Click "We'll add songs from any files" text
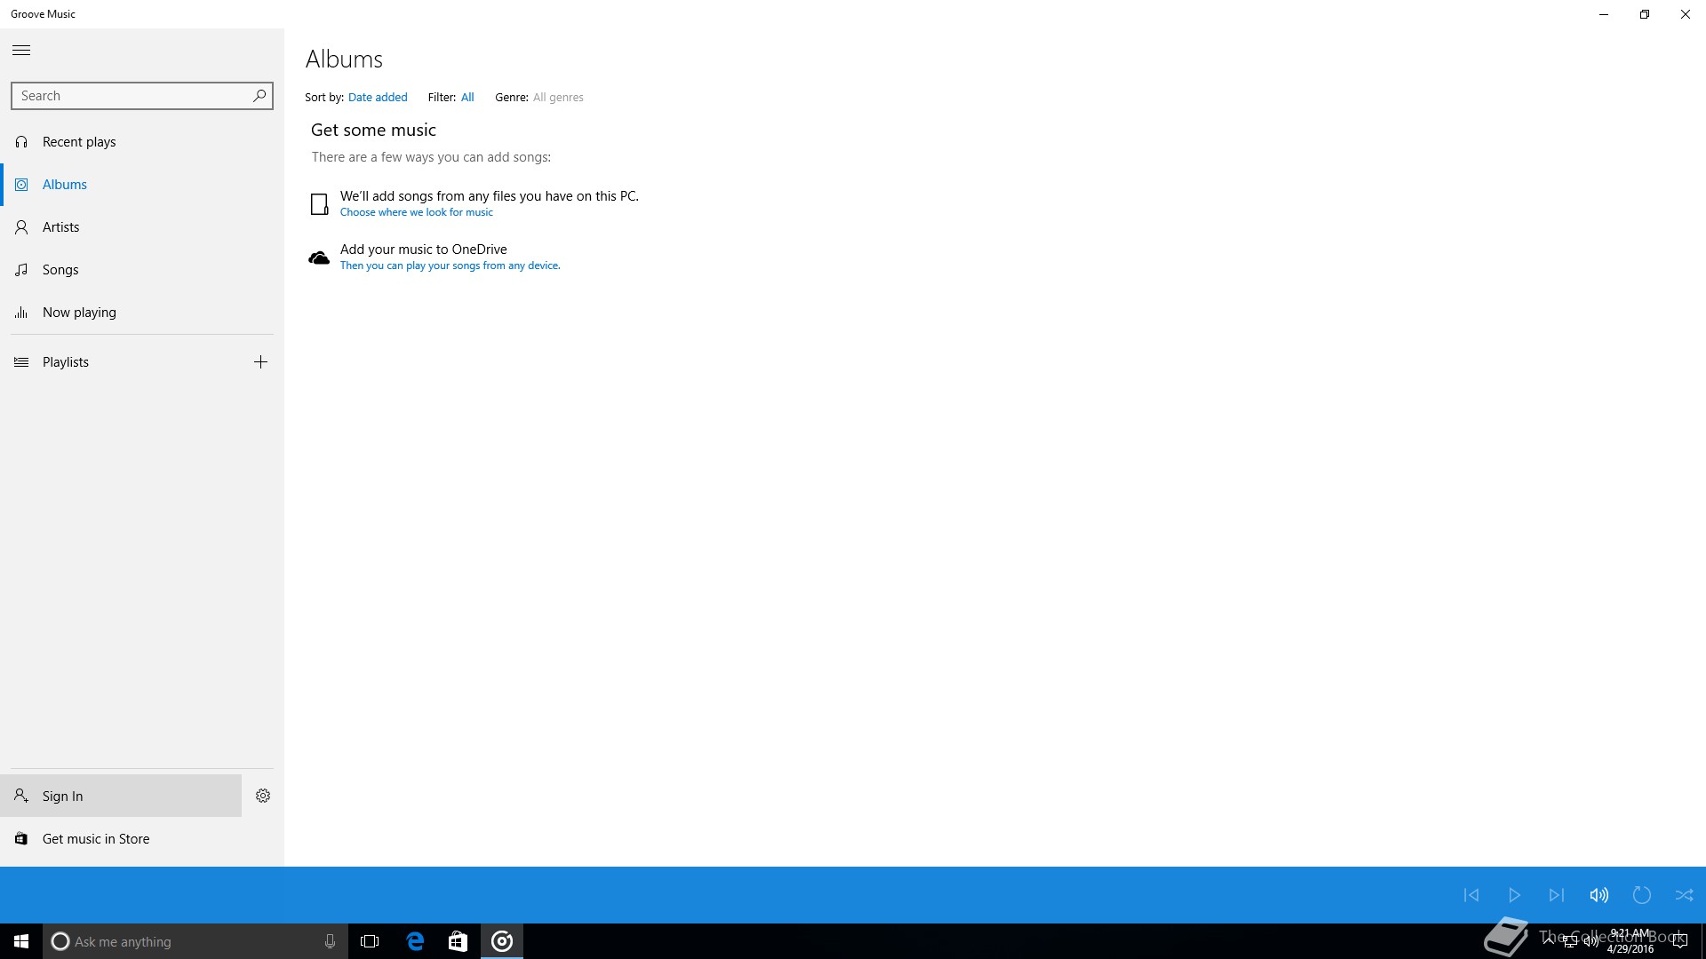The height and width of the screenshot is (959, 1706). (489, 196)
